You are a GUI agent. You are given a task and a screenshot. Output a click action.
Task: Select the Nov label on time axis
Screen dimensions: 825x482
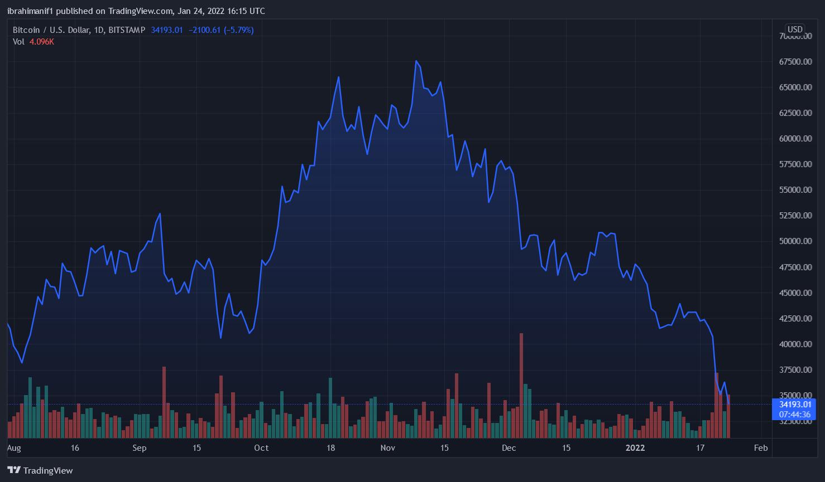point(387,448)
